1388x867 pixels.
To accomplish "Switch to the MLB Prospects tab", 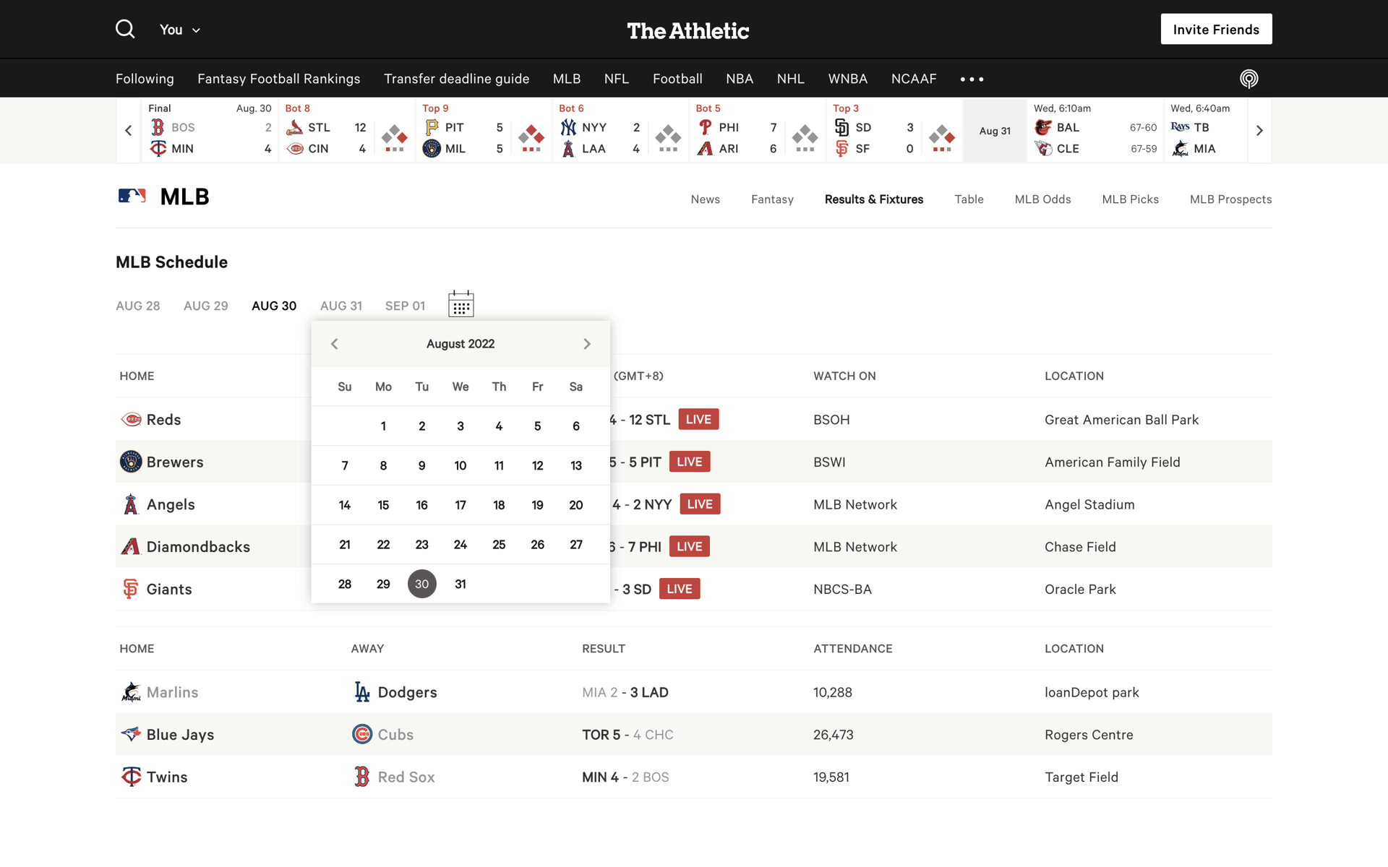I will 1230,199.
